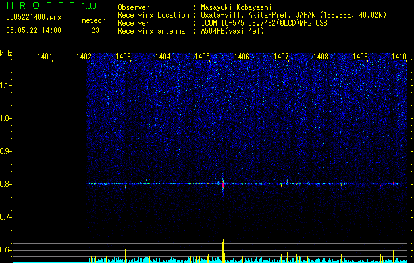Click the 1408 time marker

point(321,57)
